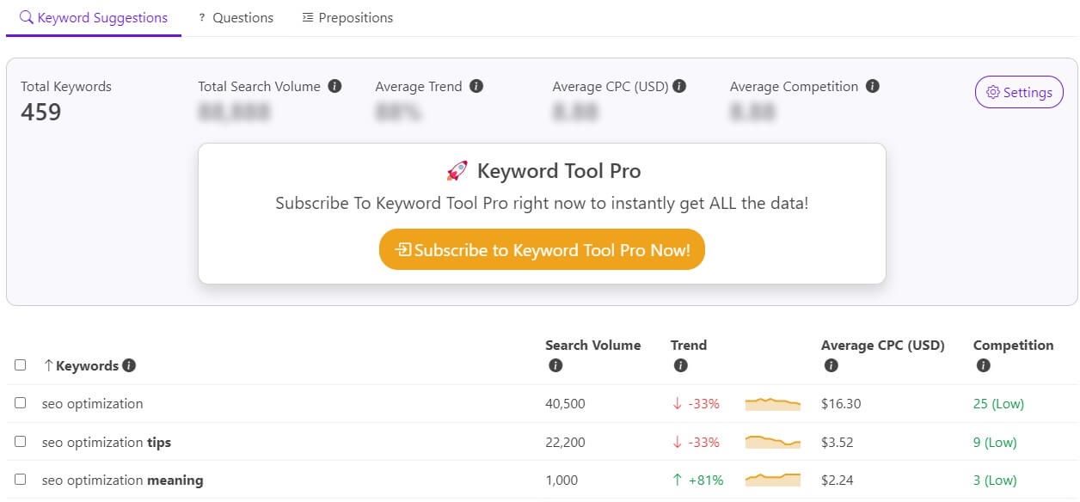This screenshot has height=502, width=1080.
Task: Sort by the Search Volume header
Action: click(592, 345)
